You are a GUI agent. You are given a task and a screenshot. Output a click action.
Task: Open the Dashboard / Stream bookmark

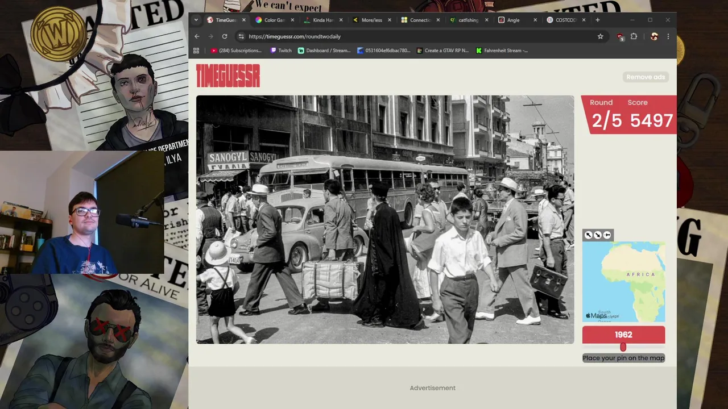click(x=325, y=51)
